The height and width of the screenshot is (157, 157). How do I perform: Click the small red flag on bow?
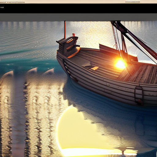click(74, 35)
